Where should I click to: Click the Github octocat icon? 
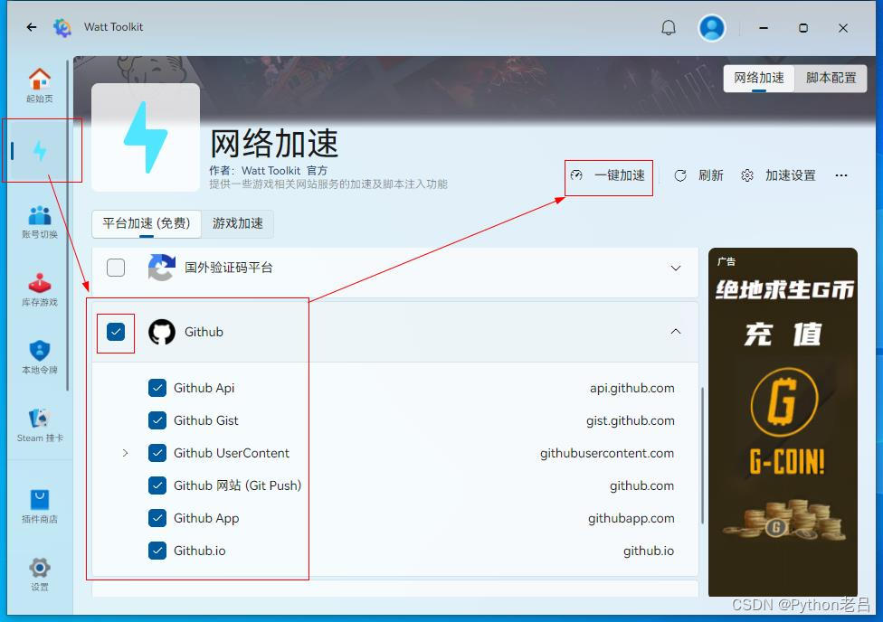(162, 332)
